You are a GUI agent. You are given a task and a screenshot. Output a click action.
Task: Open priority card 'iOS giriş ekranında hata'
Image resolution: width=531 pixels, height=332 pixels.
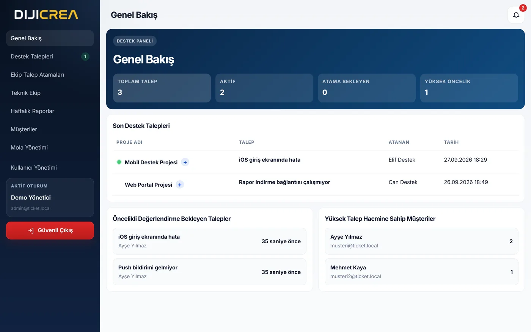click(209, 241)
